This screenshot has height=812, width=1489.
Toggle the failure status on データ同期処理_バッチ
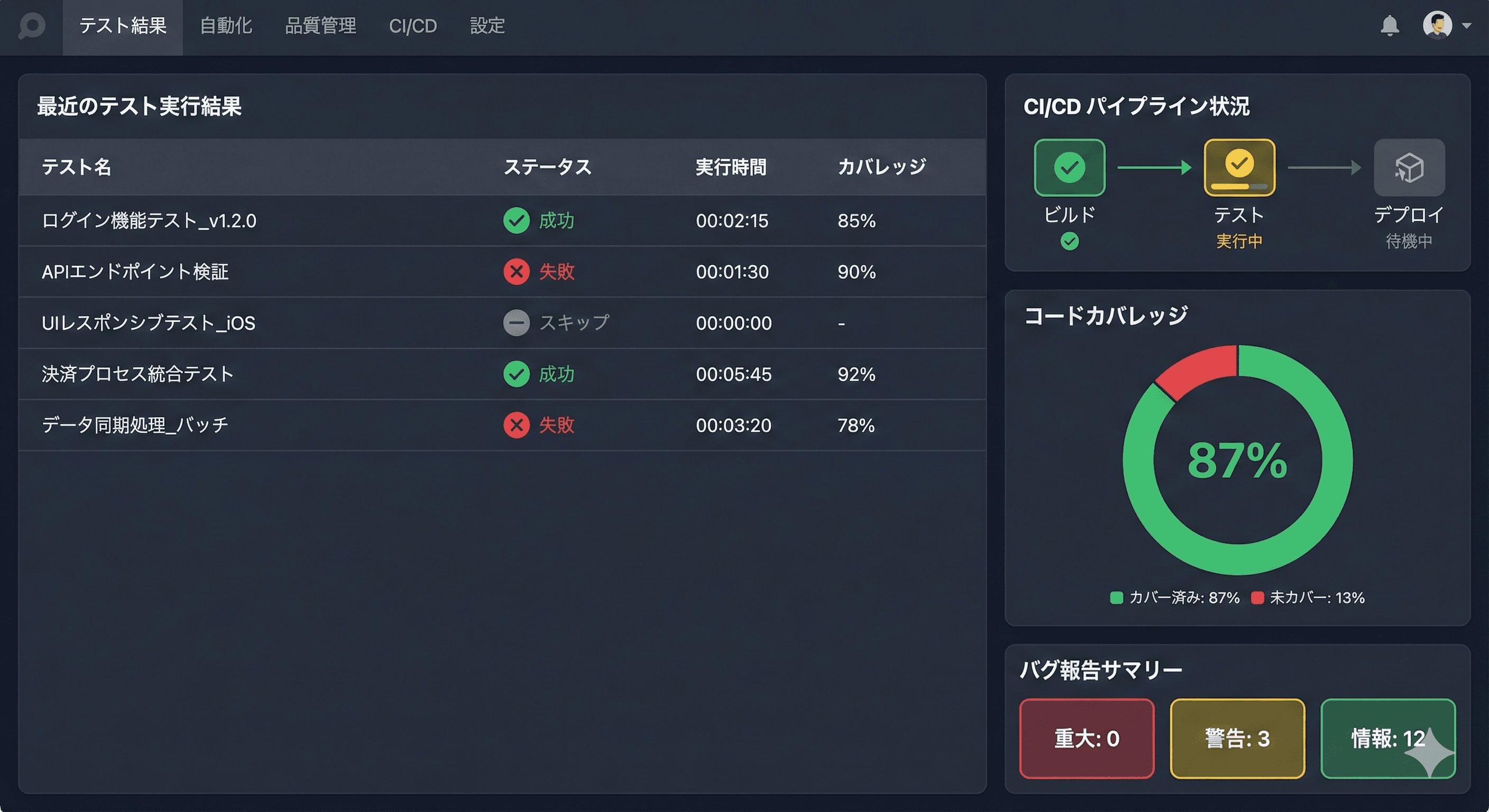[x=517, y=425]
